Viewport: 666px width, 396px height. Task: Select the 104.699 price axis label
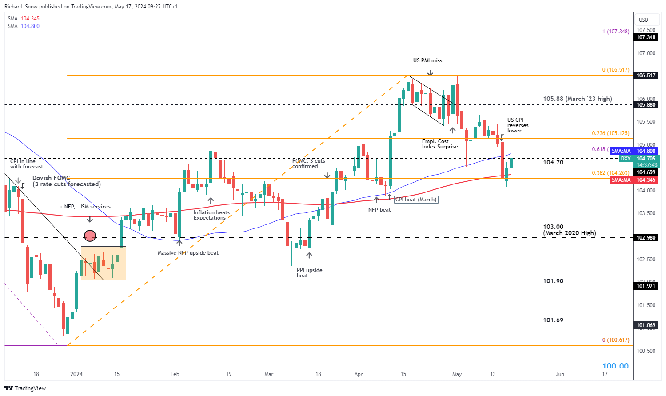click(646, 172)
